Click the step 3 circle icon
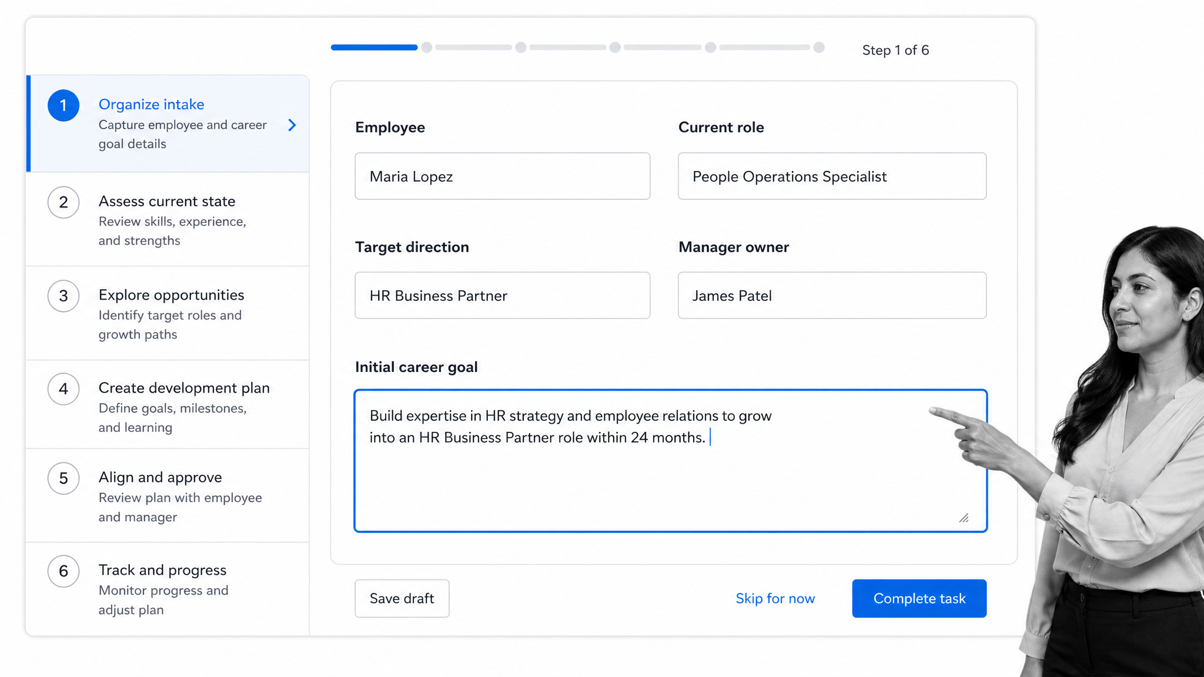The height and width of the screenshot is (677, 1204). click(x=63, y=296)
